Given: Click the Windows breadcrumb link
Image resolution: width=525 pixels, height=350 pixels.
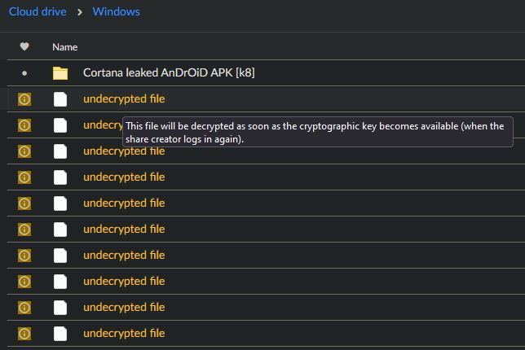Looking at the screenshot, I should point(116,12).
